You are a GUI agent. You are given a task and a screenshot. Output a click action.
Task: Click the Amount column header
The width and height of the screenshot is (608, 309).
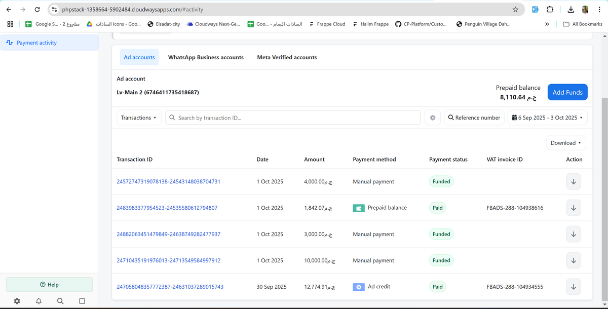[314, 159]
